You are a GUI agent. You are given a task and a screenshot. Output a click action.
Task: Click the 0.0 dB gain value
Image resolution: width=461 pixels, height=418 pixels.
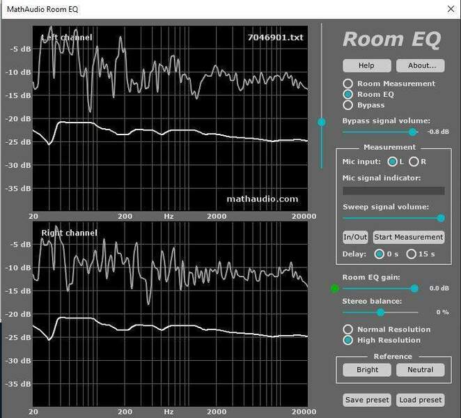coord(439,288)
